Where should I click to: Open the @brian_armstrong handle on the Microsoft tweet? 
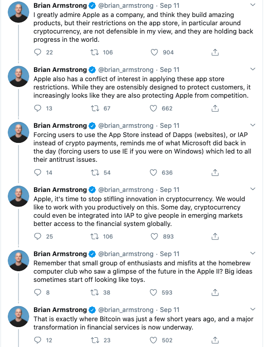(x=126, y=126)
